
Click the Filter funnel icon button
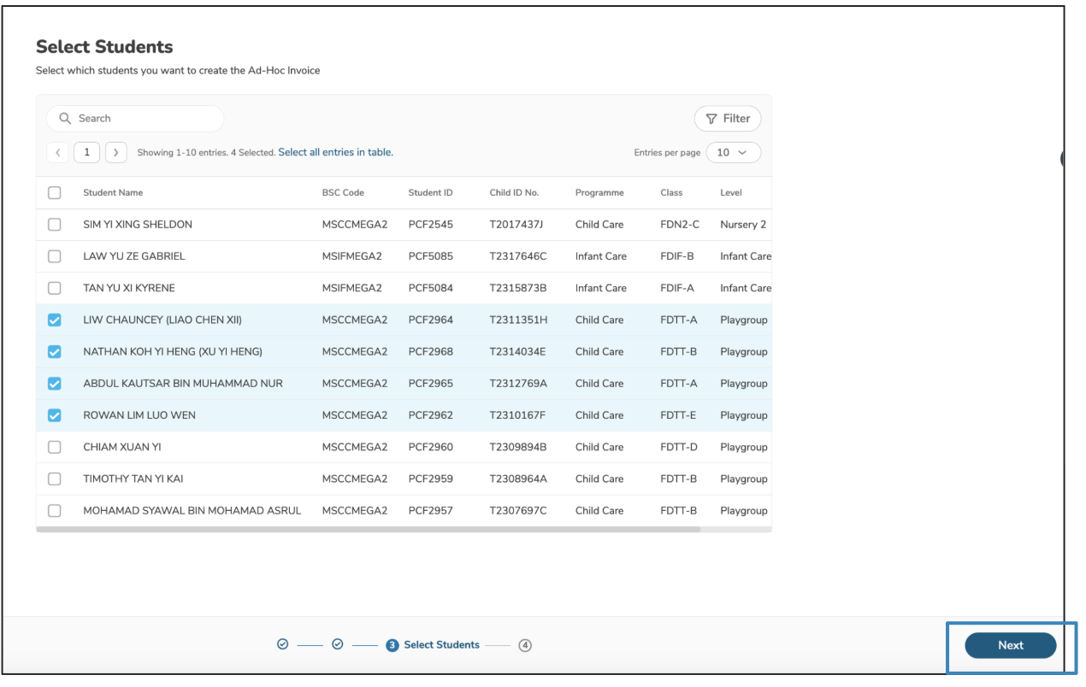coord(727,119)
